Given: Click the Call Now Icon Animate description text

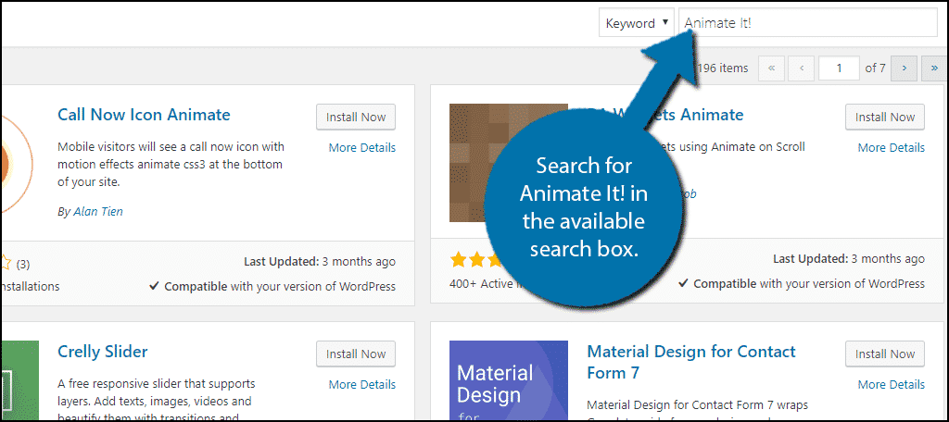Looking at the screenshot, I should point(171,165).
